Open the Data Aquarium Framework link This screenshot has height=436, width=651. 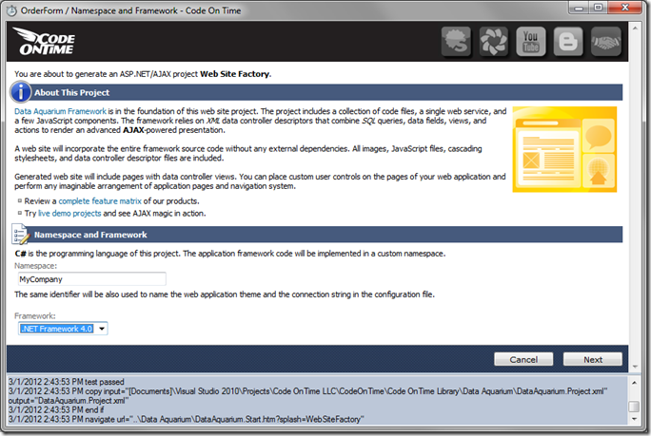pos(60,111)
